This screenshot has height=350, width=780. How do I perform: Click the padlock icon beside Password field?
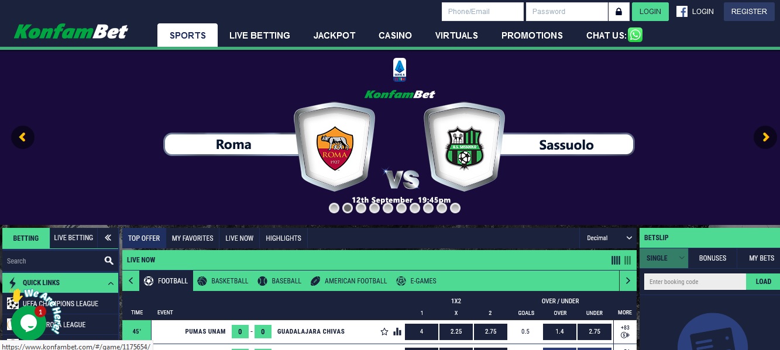(x=619, y=12)
